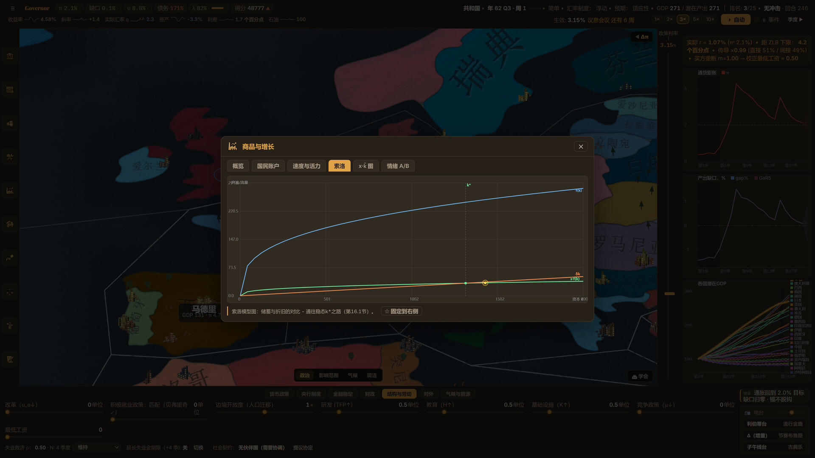815x458 pixels.
Task: Select 影响范围 map mode
Action: click(329, 375)
